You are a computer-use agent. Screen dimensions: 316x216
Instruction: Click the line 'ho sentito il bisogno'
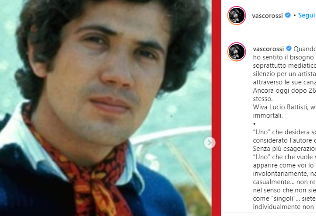[284, 57]
